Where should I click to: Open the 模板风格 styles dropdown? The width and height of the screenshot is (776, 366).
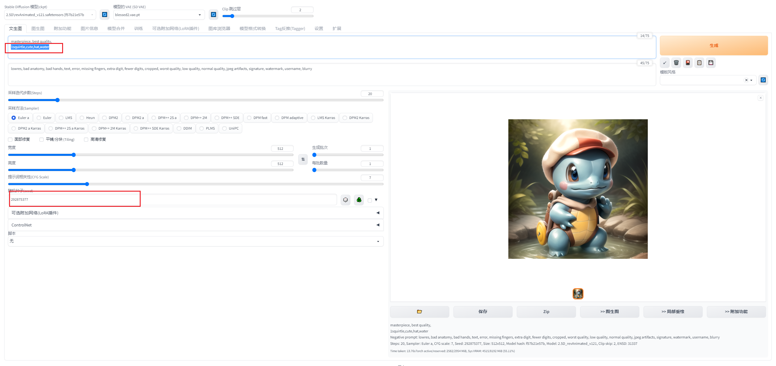pos(708,80)
